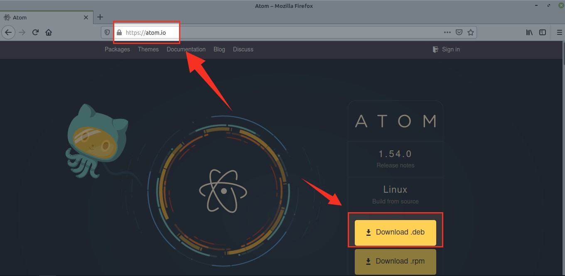The height and width of the screenshot is (276, 565).
Task: Click the forward navigation arrow
Action: pos(22,32)
